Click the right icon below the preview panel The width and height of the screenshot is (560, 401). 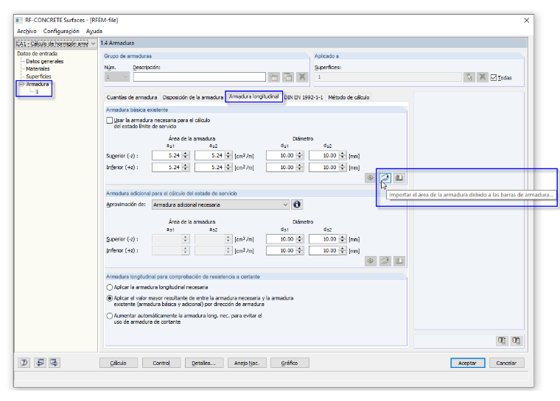(x=516, y=341)
